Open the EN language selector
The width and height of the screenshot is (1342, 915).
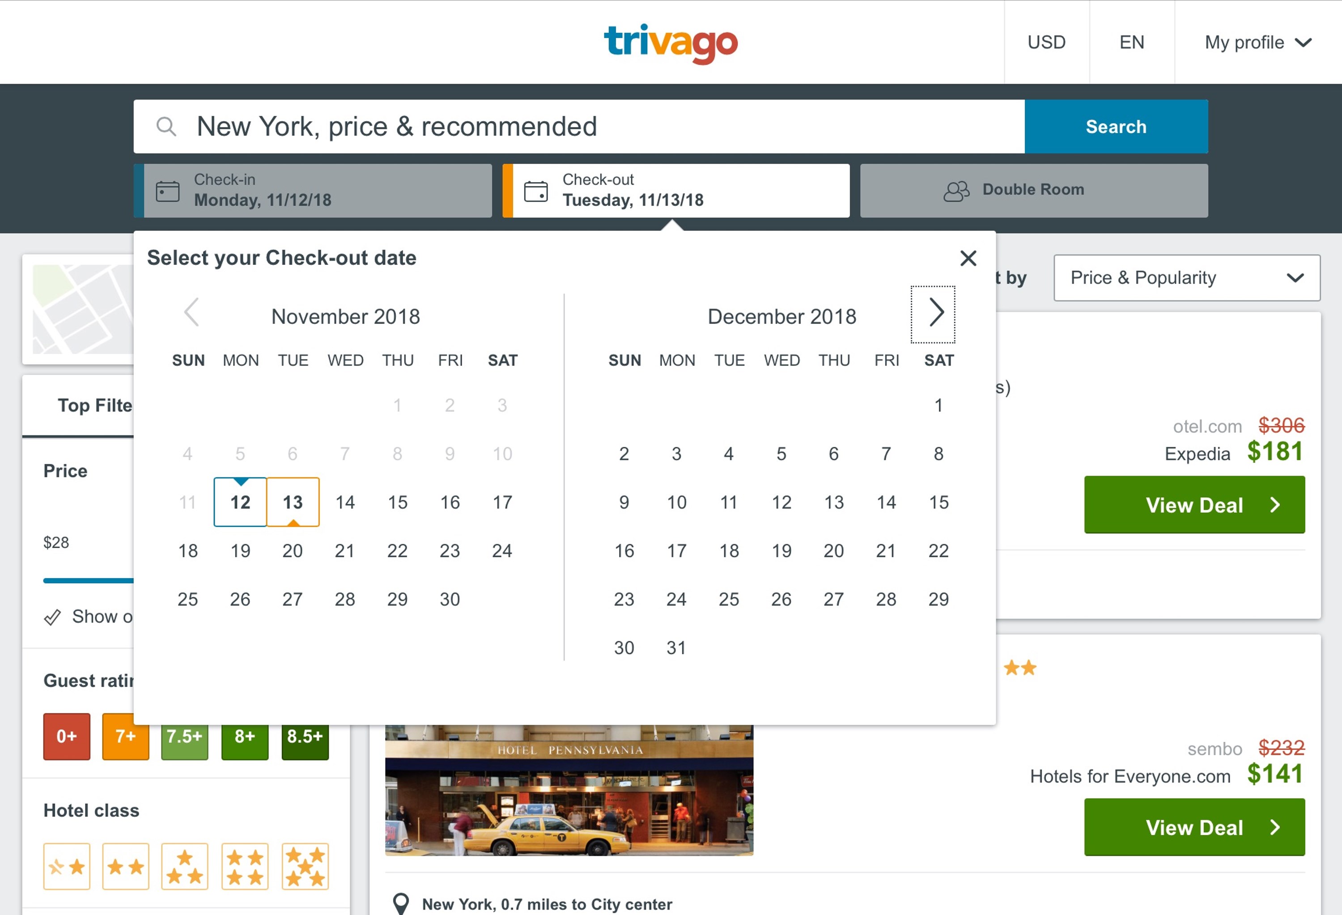(x=1131, y=42)
